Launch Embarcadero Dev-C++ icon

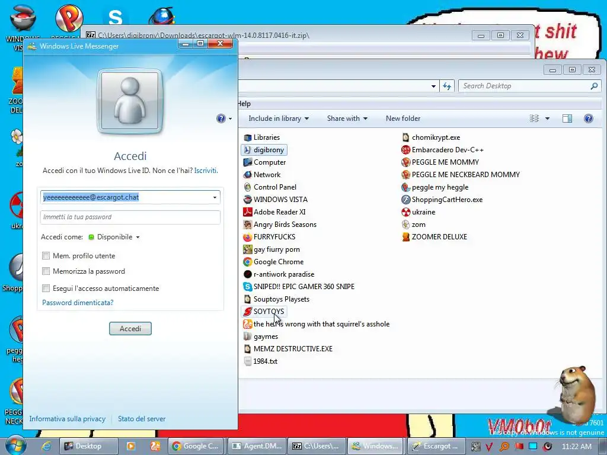(x=405, y=150)
